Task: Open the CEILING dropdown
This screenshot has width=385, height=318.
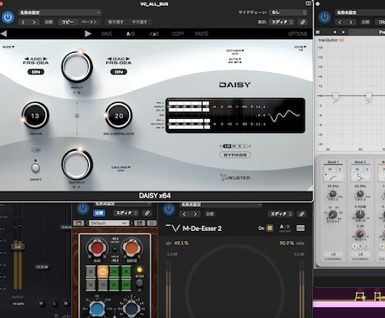Action: click(x=121, y=169)
